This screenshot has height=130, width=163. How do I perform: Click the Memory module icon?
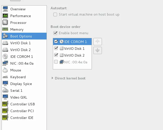(5, 29)
